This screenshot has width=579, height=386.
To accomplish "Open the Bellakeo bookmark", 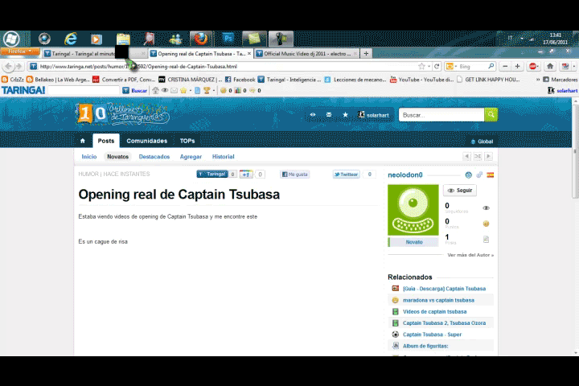I will 58,80.
